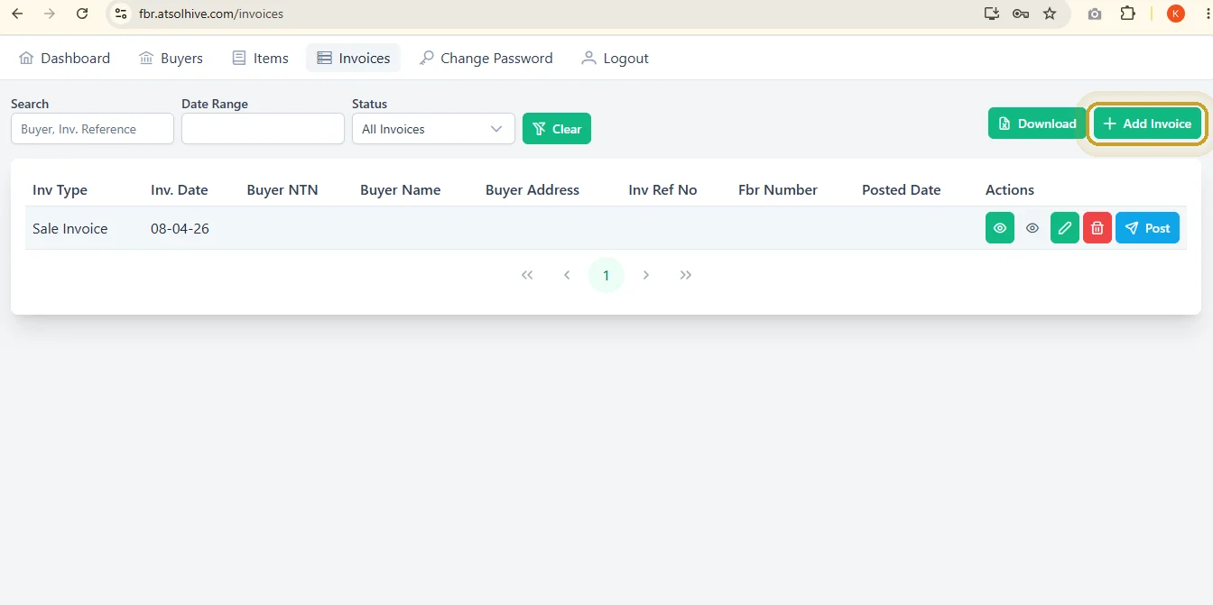Click the Buyer NTN column header
The image size is (1213, 605).
pos(282,190)
